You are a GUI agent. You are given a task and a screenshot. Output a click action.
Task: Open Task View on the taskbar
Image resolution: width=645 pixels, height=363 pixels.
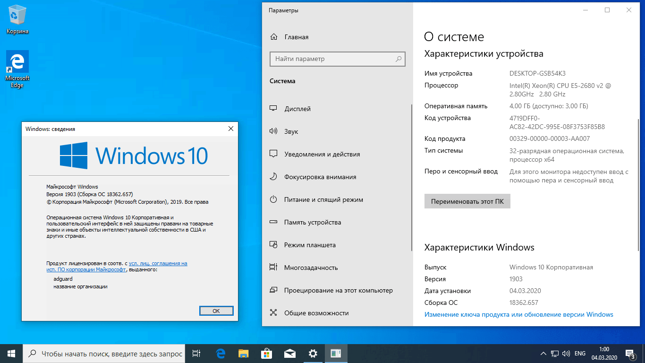[197, 354]
